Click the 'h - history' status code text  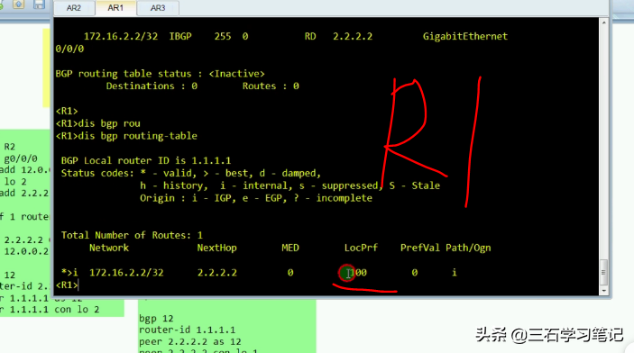pos(174,186)
